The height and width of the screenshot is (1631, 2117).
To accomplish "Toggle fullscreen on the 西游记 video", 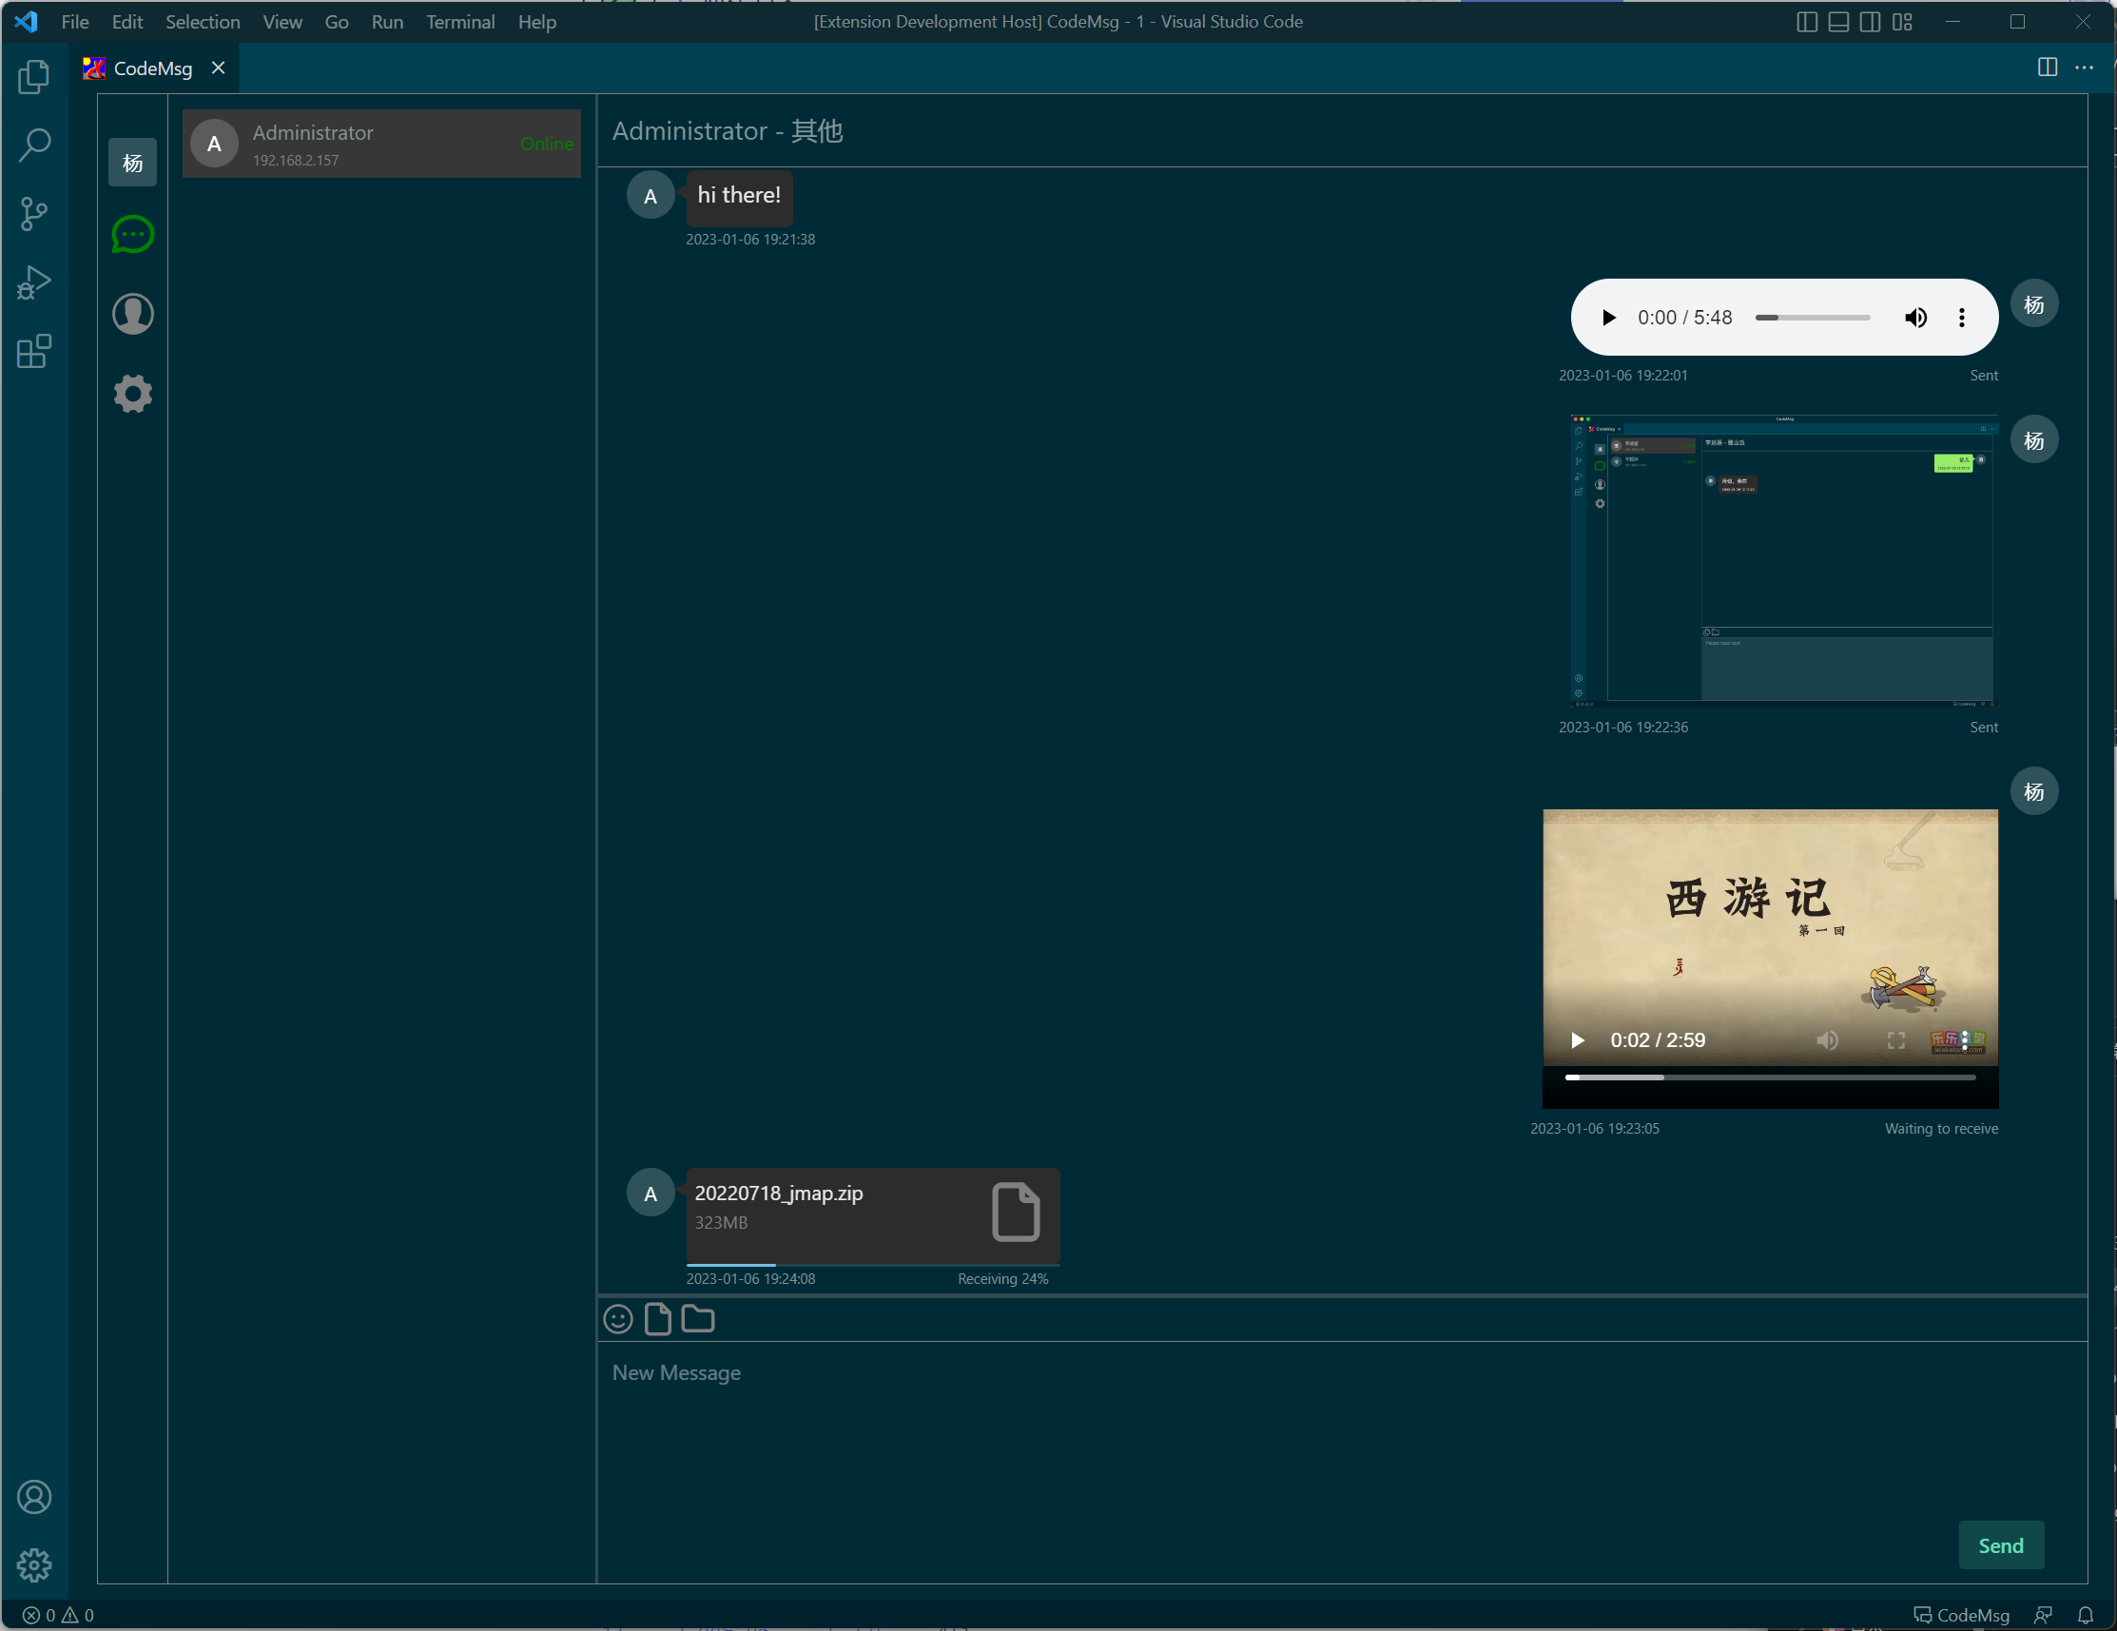I will (1896, 1039).
